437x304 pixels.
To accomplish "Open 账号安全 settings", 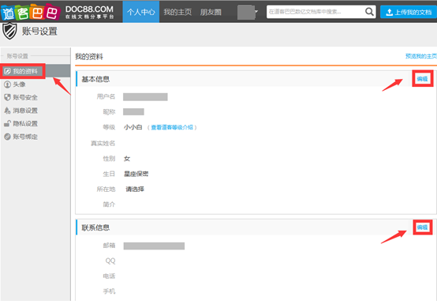I will pyautogui.click(x=25, y=97).
